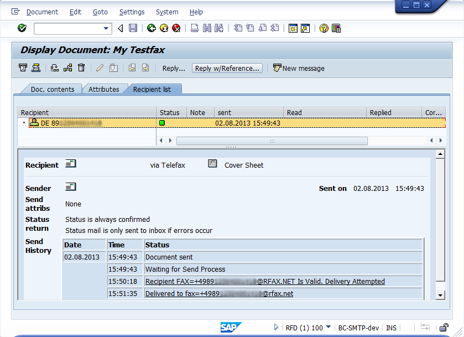Switch to the Doc. contents tab
Viewport: 464px width, 337px height.
point(52,89)
